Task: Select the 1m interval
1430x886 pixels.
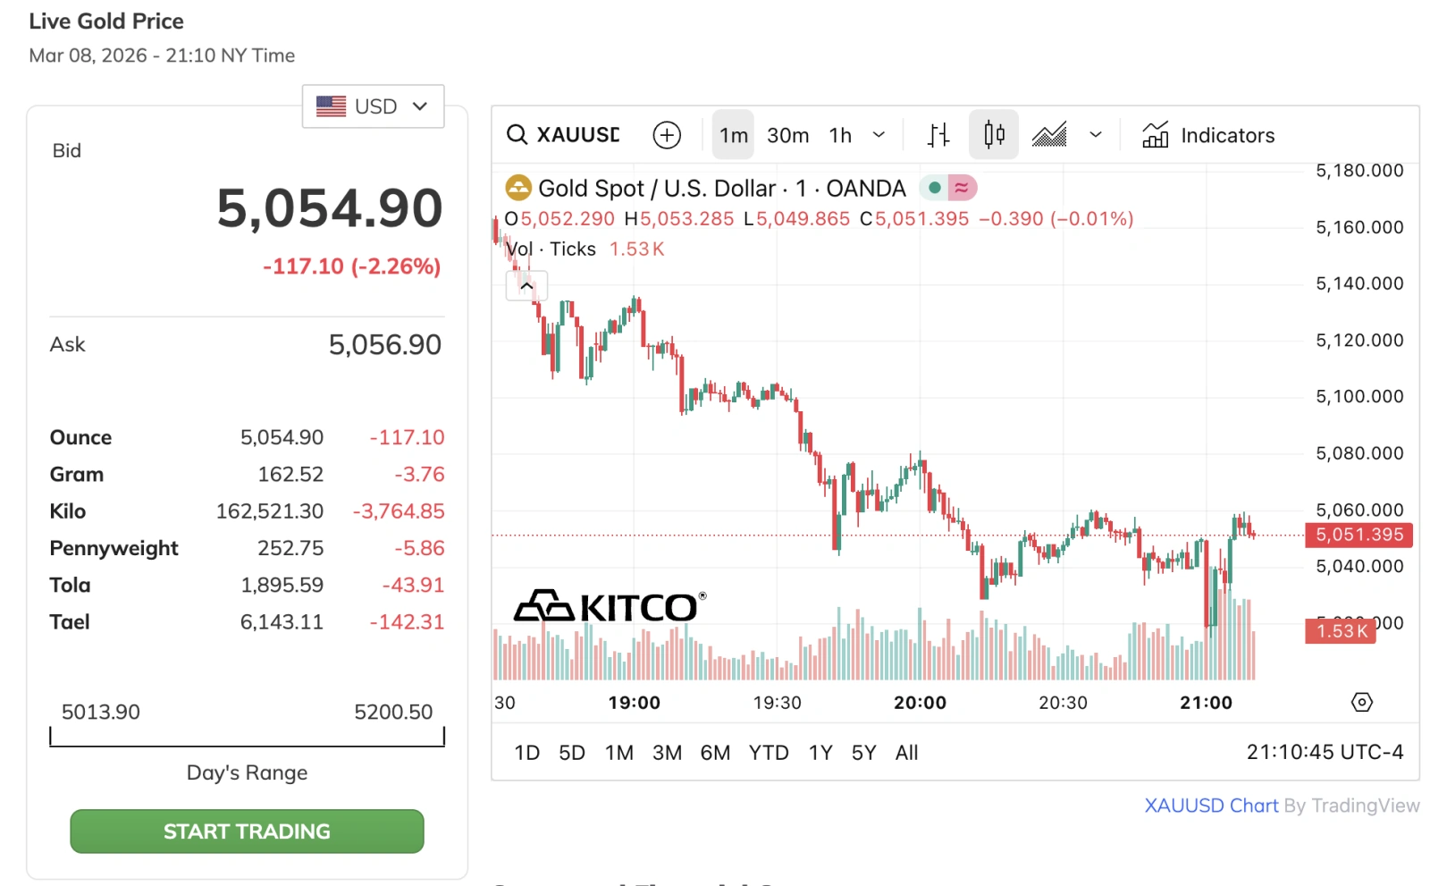Action: pos(733,135)
